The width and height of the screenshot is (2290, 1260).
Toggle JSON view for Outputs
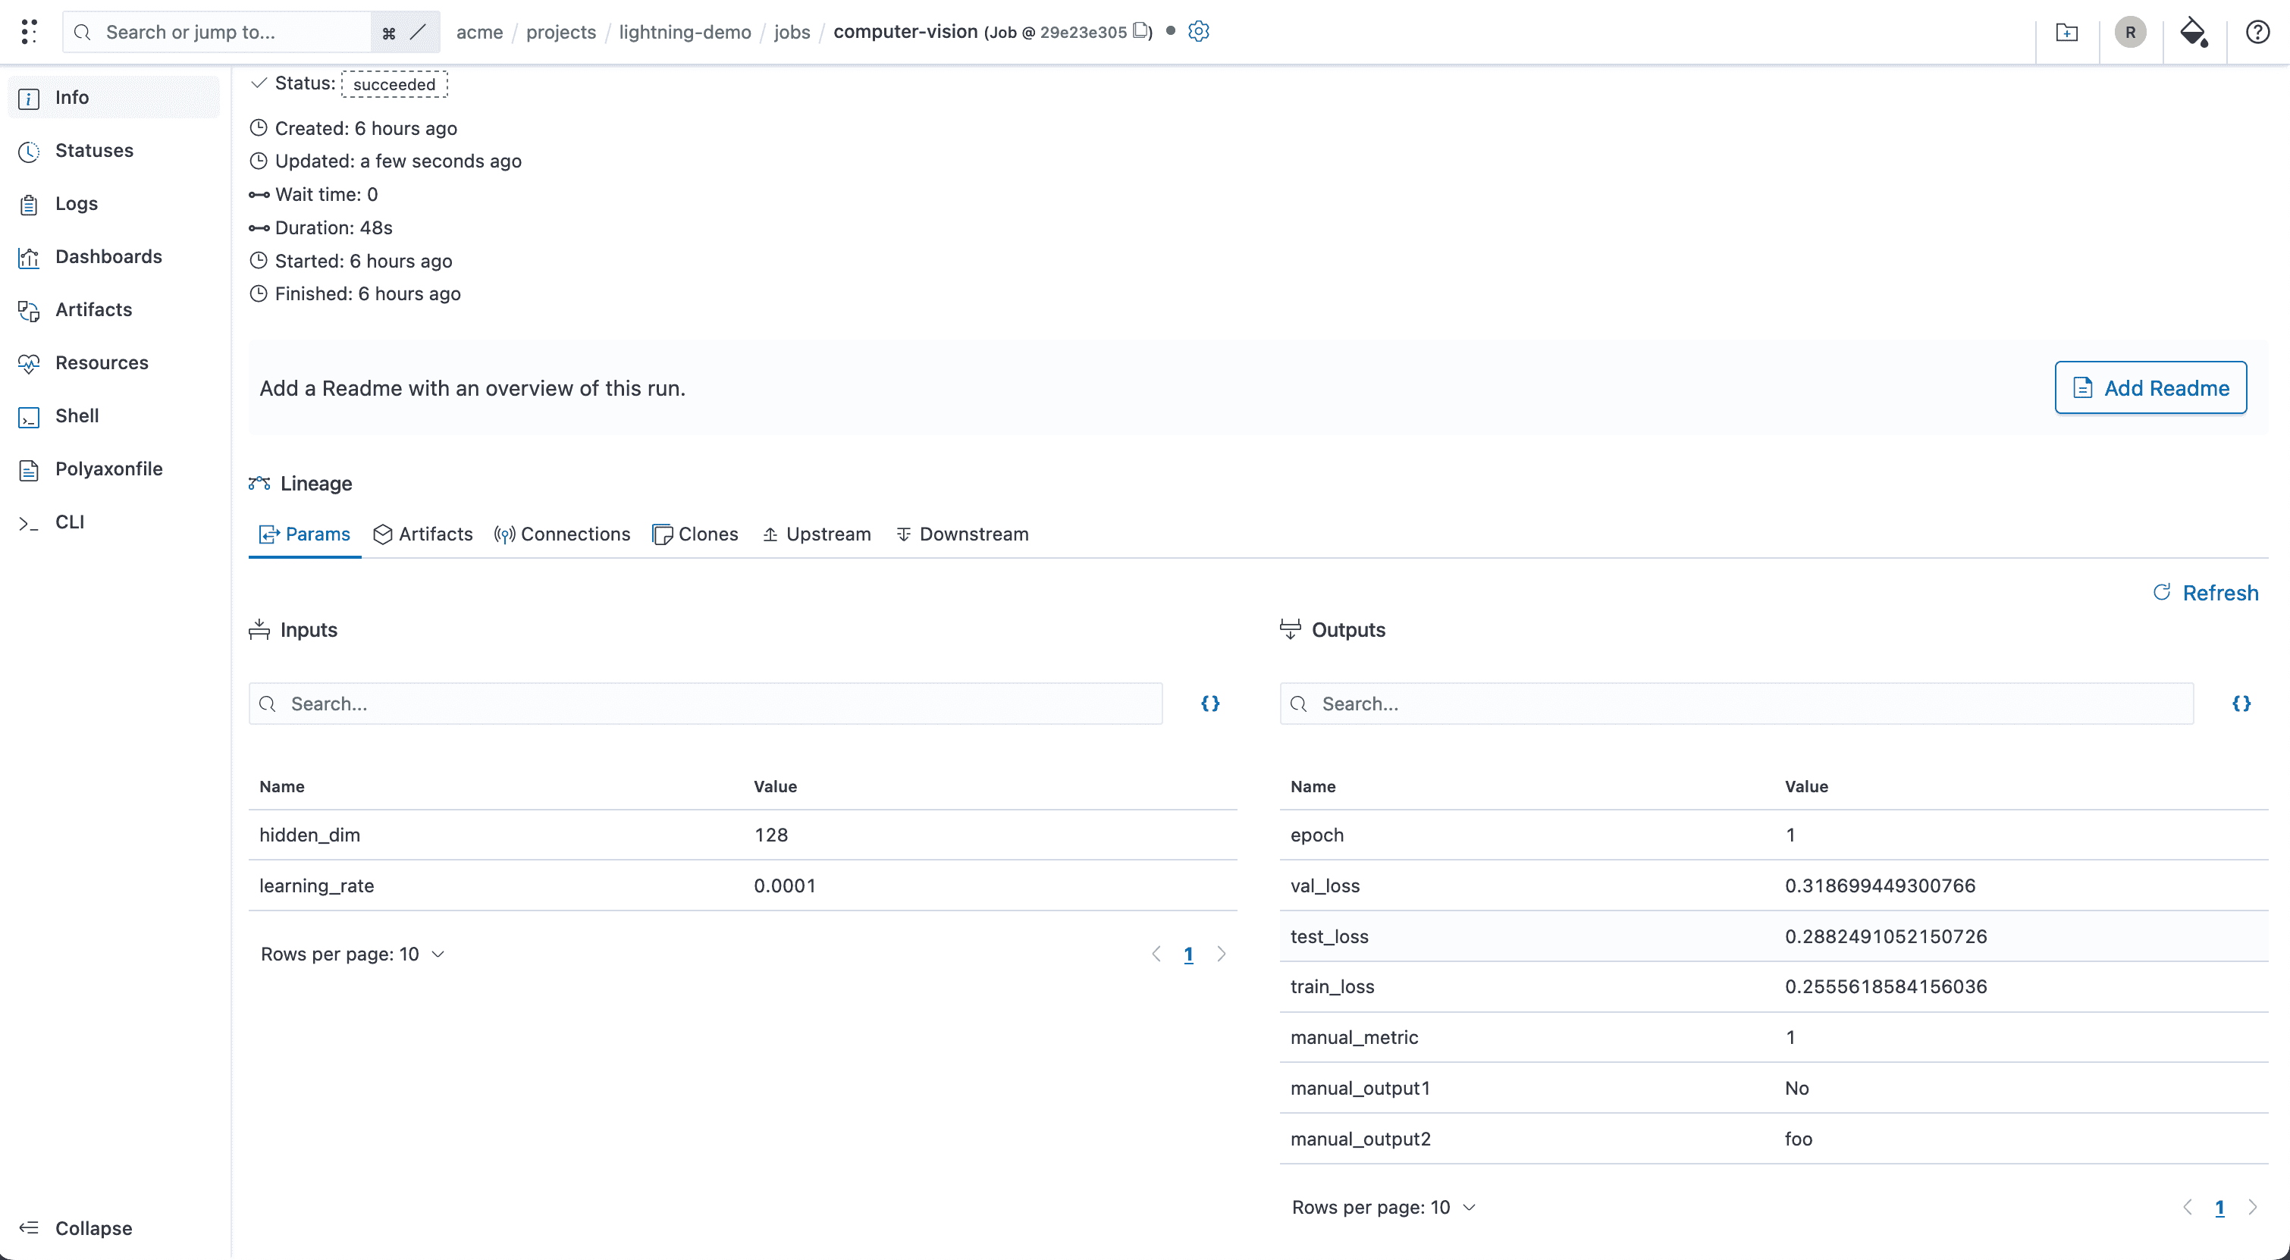click(2241, 703)
